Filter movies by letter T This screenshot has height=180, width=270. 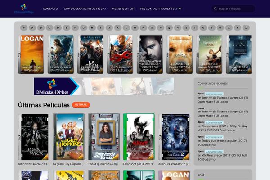click(194, 27)
